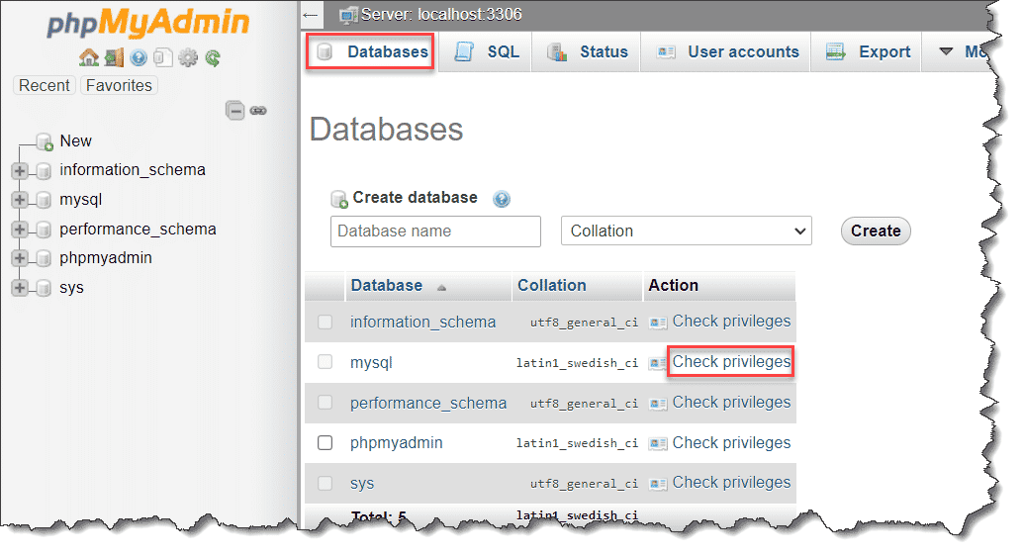This screenshot has height=556, width=1024.
Task: Select New in navigation tree
Action: click(x=76, y=141)
